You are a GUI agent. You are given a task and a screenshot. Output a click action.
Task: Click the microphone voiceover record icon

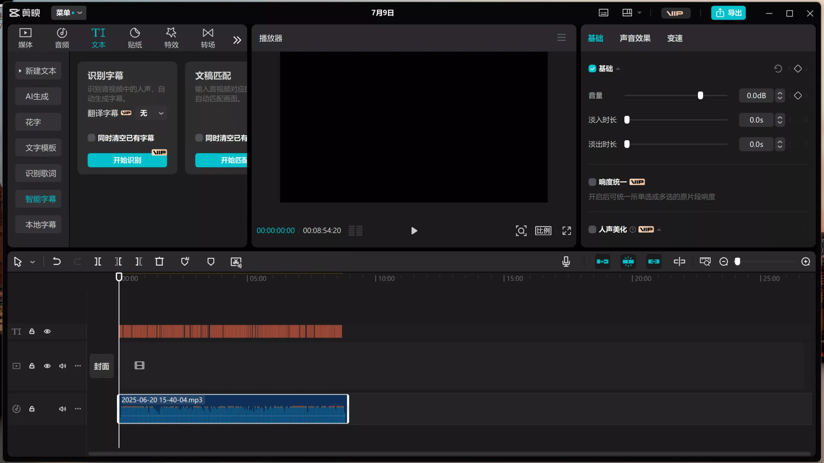click(x=566, y=261)
